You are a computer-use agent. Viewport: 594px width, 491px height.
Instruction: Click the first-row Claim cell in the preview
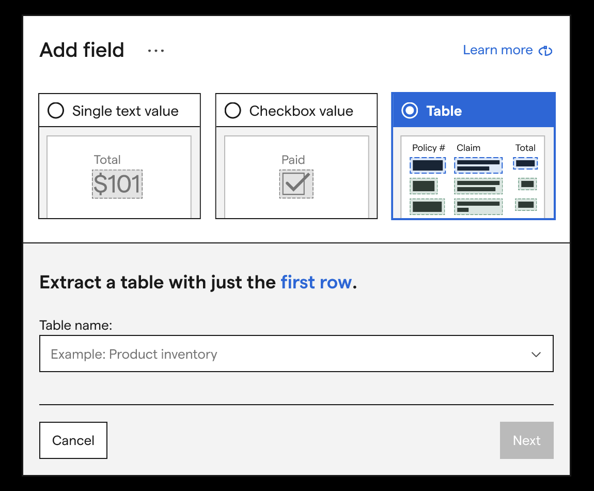(478, 164)
